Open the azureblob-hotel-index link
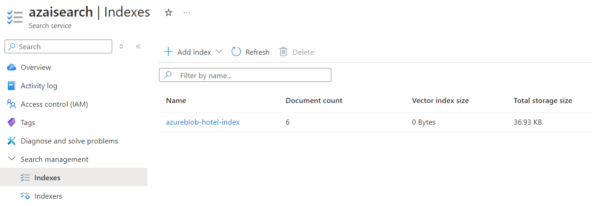The height and width of the screenshot is (206, 592). [x=203, y=122]
